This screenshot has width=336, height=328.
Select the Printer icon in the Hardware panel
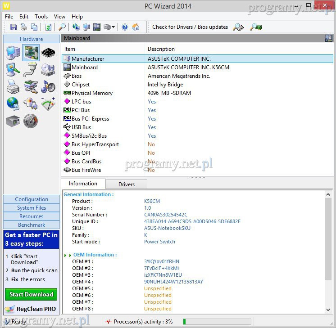[x=13, y=86]
